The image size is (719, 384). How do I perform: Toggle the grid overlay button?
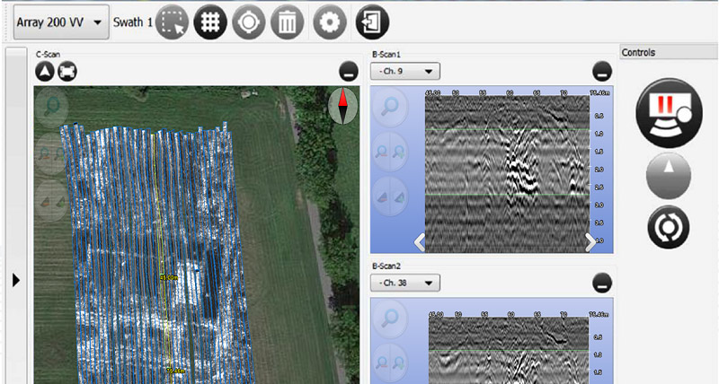(x=210, y=23)
